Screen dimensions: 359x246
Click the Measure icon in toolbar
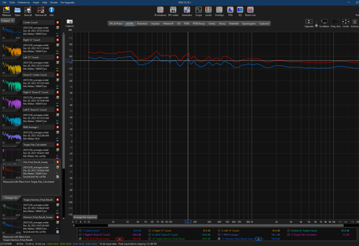coord(6,11)
